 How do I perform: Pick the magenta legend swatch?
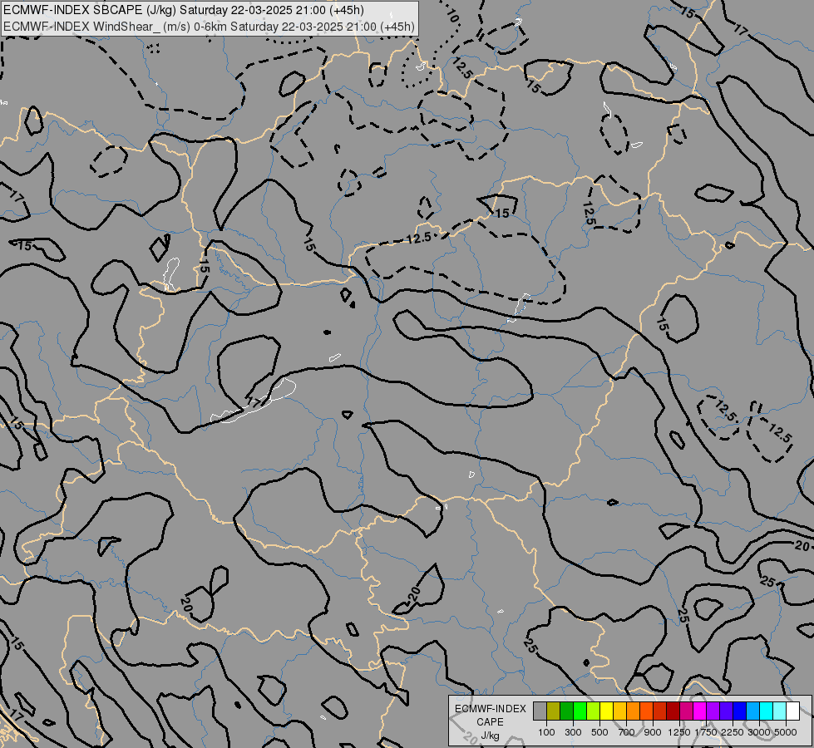click(x=700, y=711)
